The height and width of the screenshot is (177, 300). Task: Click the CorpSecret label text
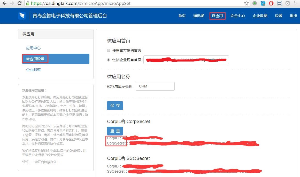tap(116, 143)
